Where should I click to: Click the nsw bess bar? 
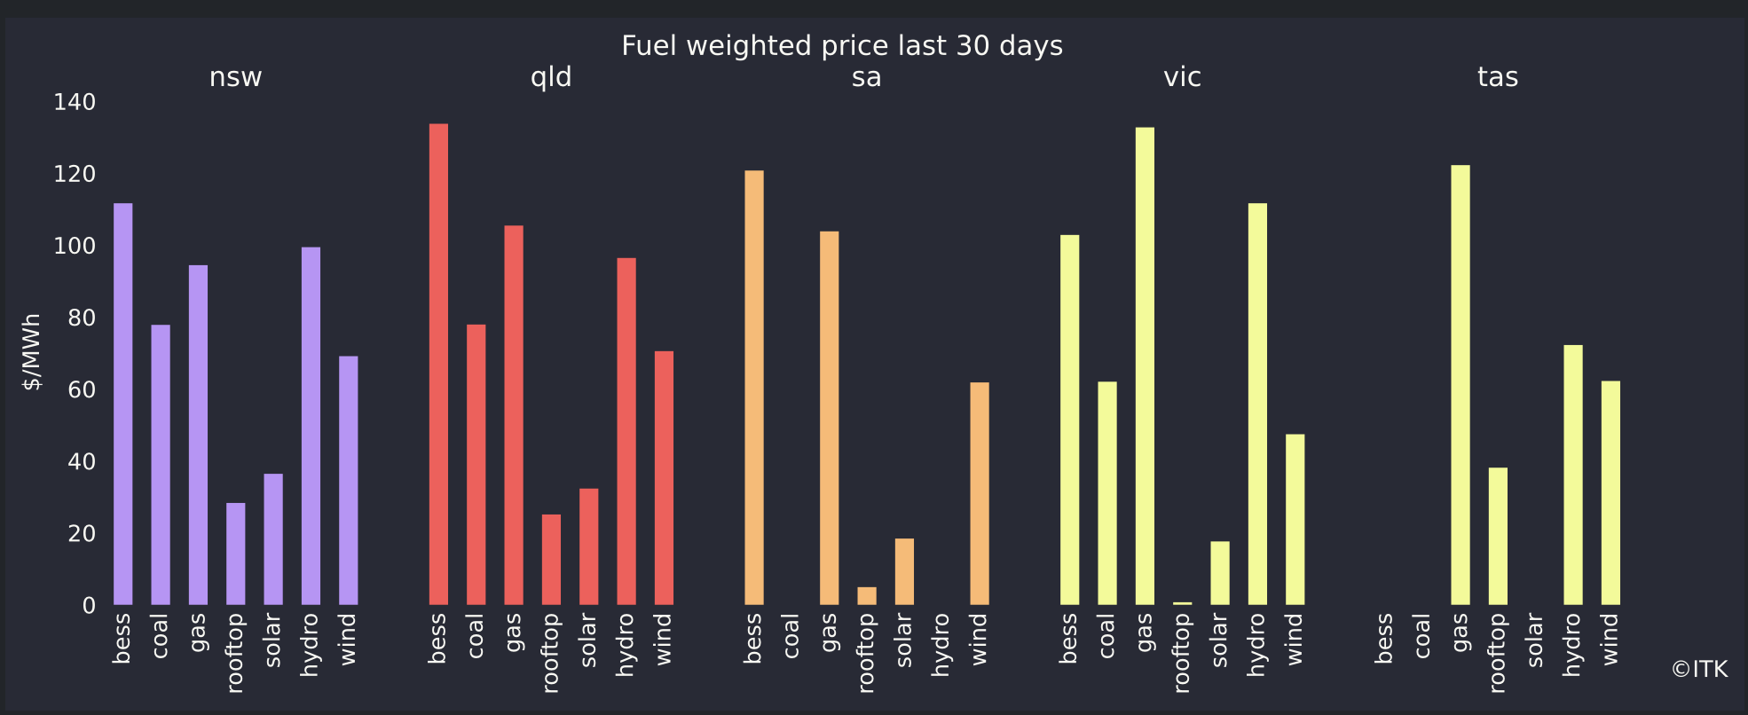123,405
